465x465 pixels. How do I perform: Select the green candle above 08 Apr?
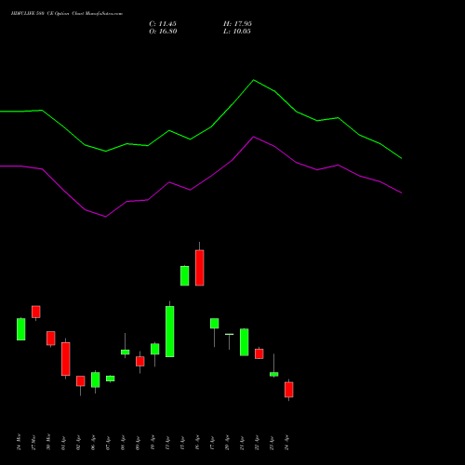(x=126, y=352)
